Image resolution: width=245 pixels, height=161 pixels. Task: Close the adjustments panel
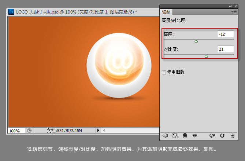point(236,6)
